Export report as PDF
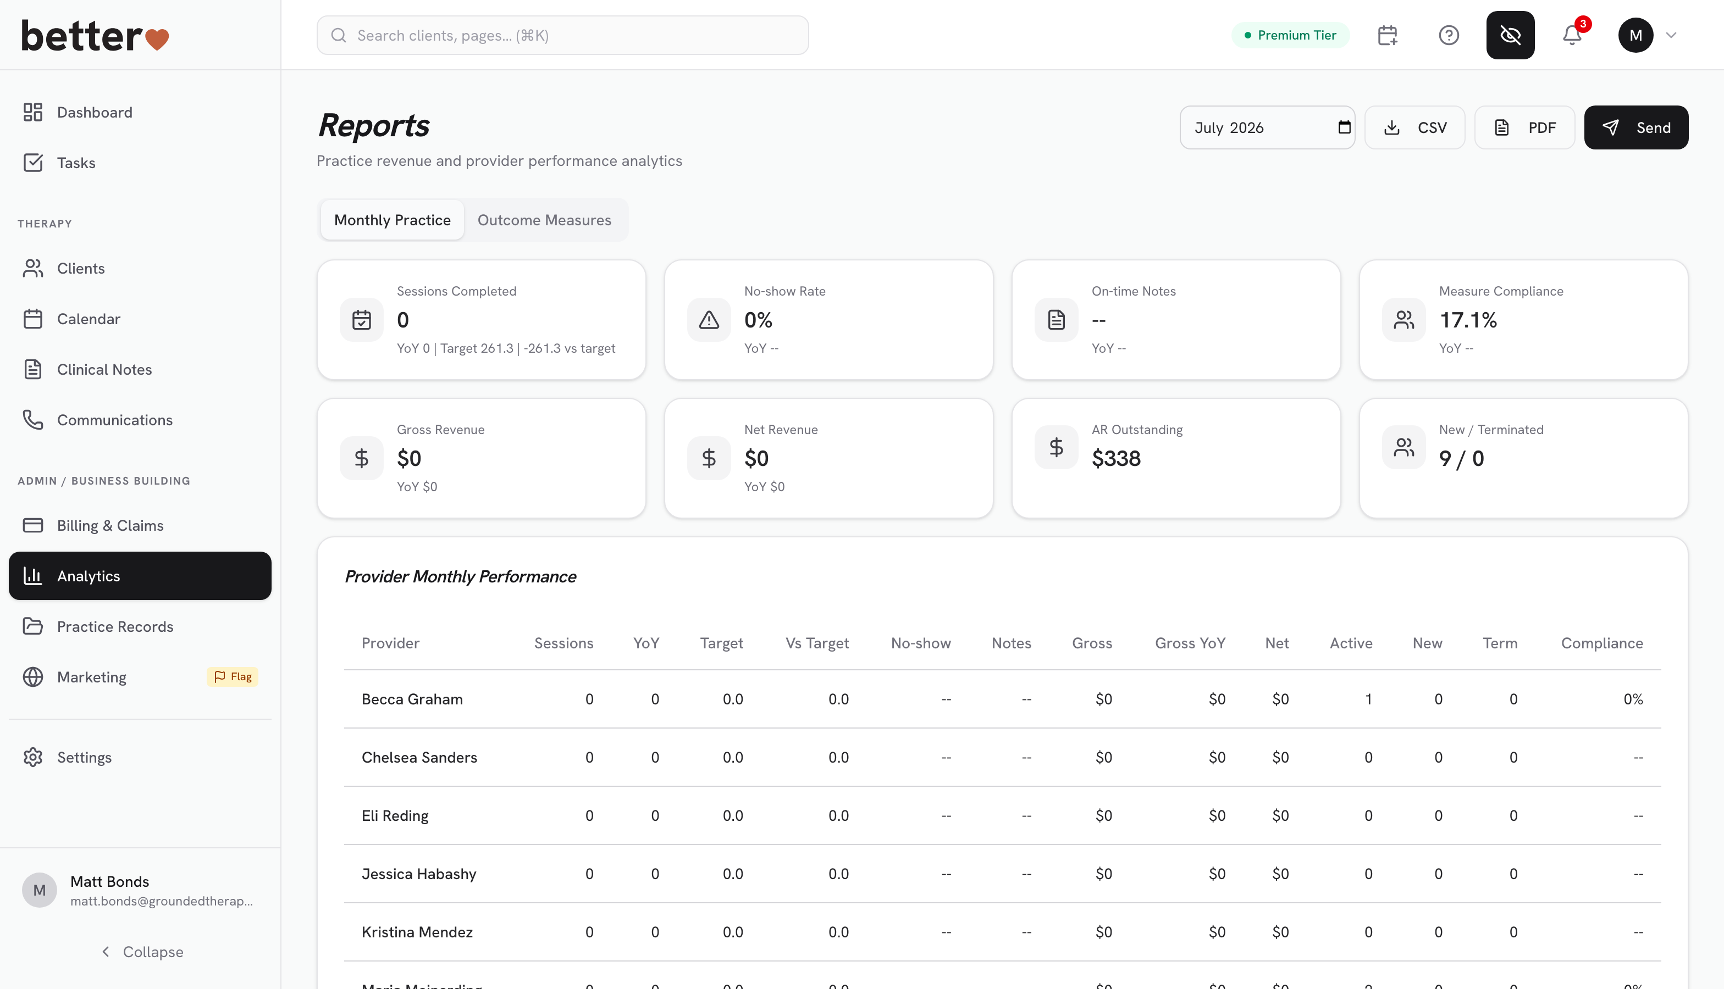 point(1524,127)
